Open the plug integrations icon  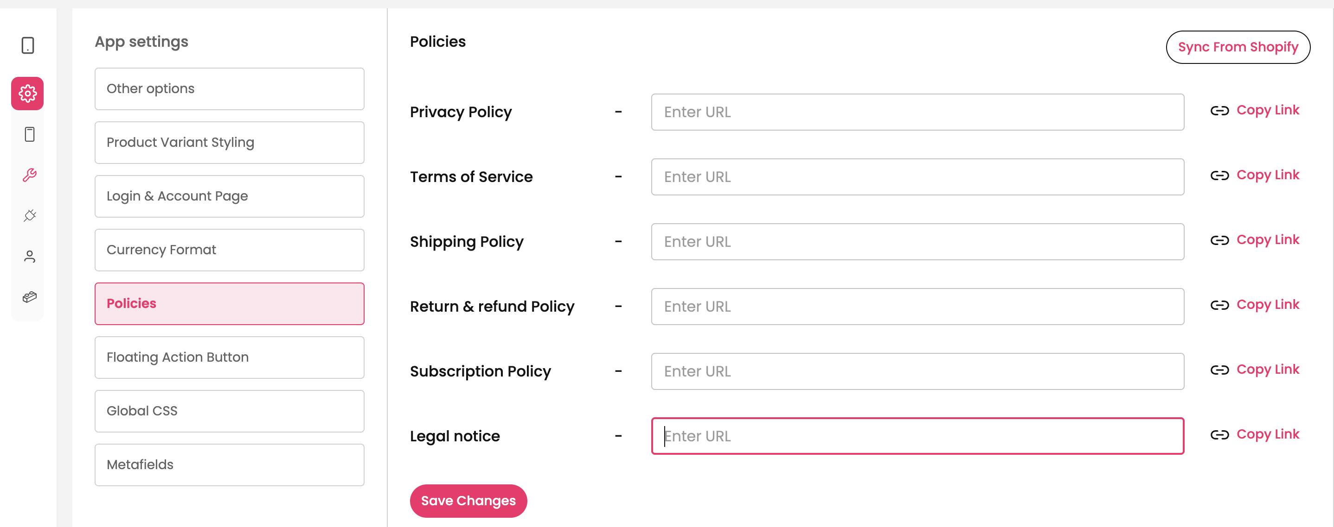[x=30, y=215]
